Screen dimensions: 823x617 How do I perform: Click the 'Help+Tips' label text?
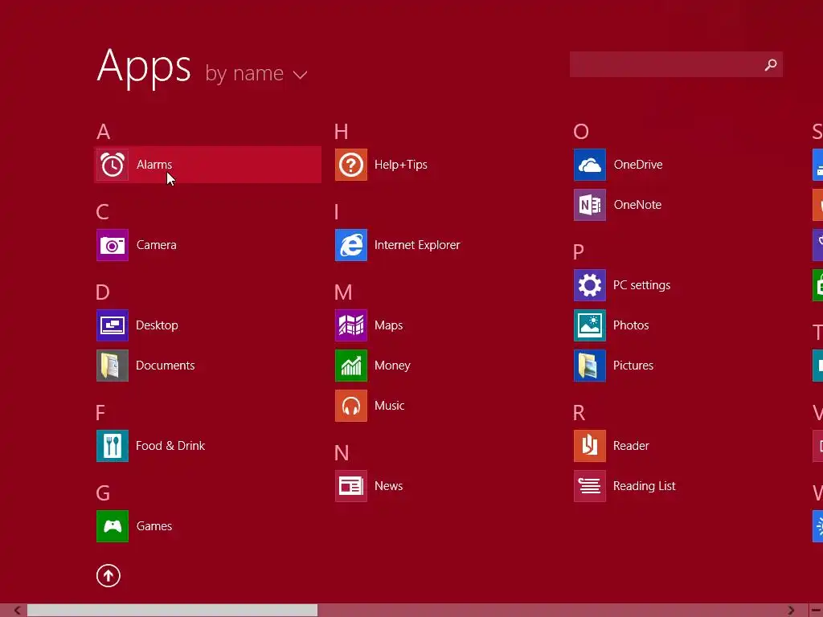[401, 165]
